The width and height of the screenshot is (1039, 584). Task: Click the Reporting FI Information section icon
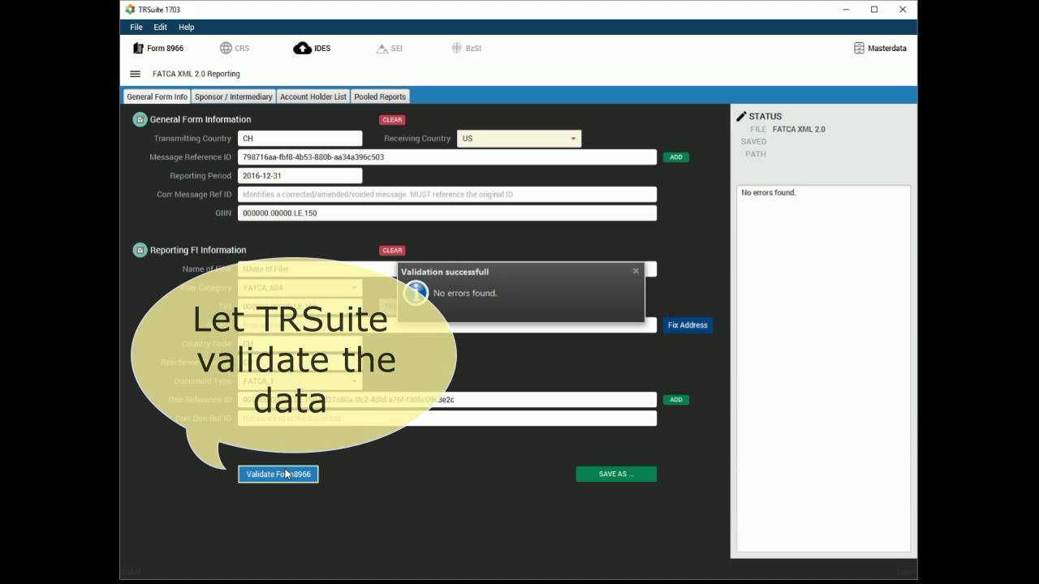coord(140,250)
